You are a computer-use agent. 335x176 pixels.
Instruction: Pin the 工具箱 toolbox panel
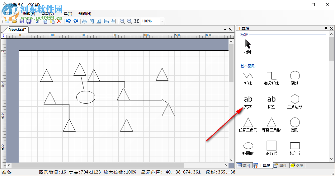point(326,28)
